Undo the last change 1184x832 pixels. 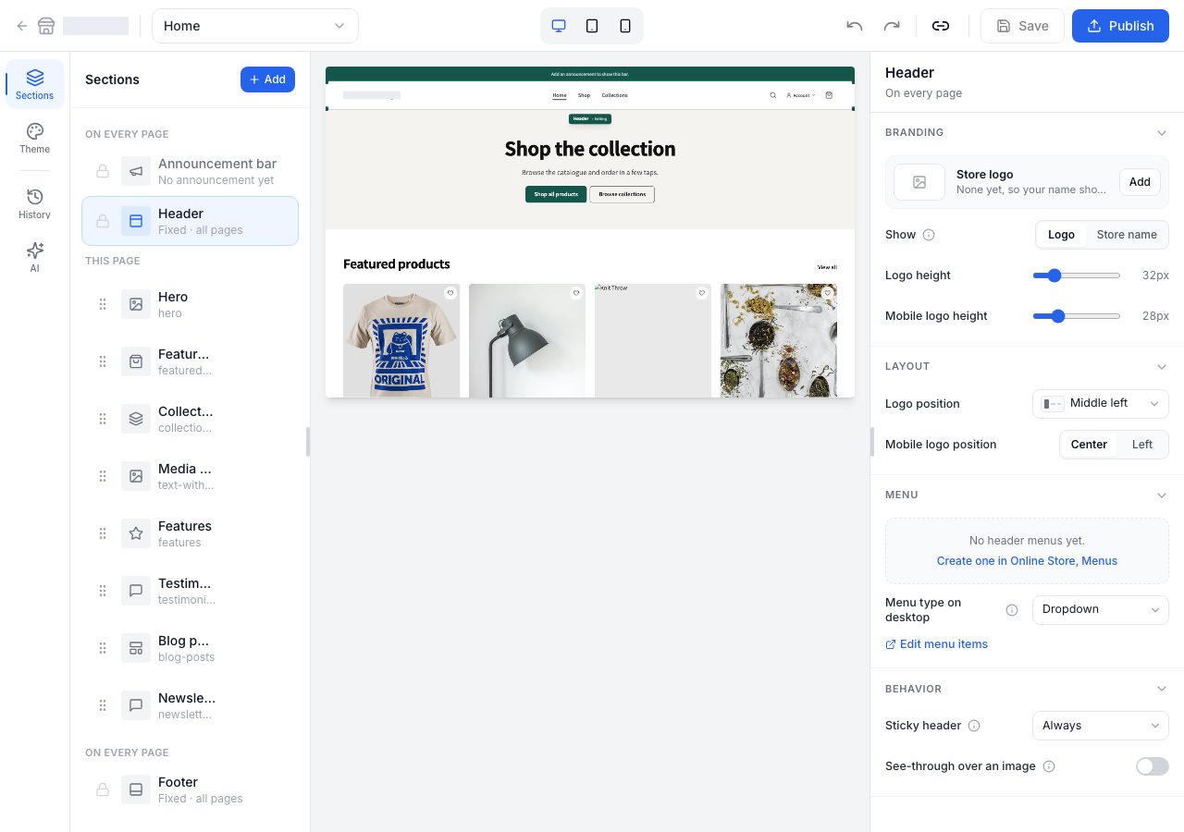855,26
